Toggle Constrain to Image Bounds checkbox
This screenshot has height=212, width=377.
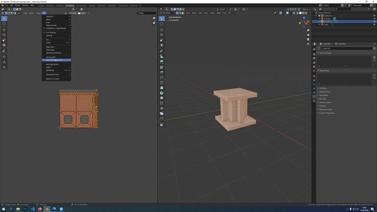(x=44, y=28)
